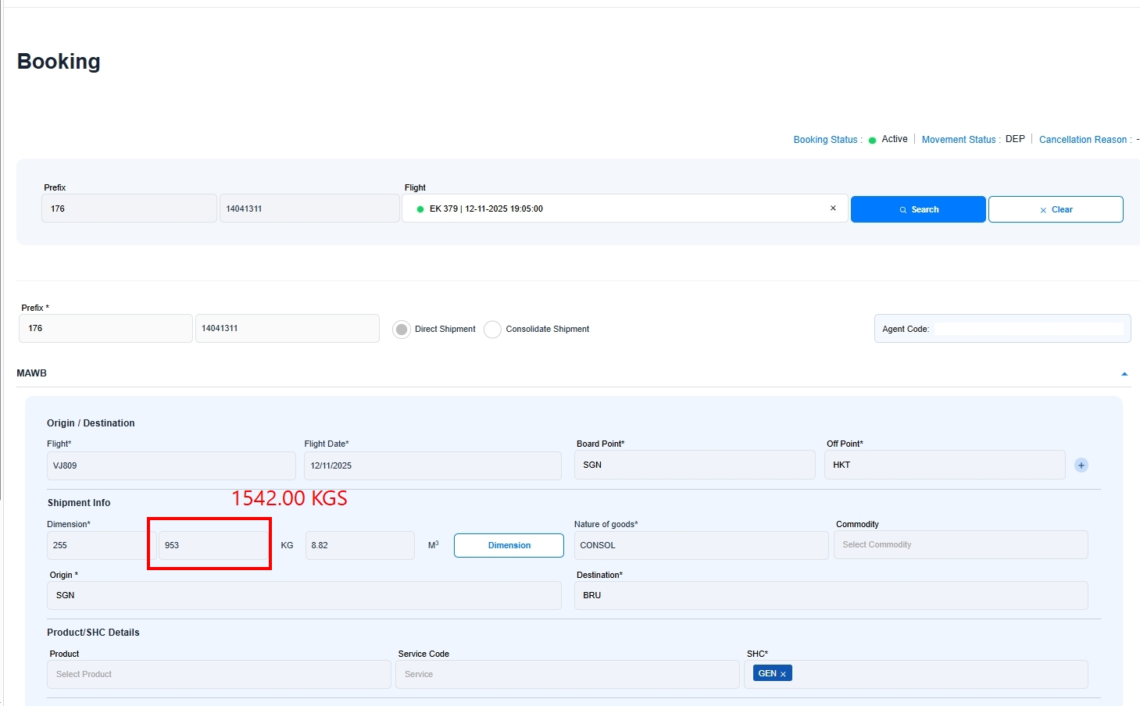Screen dimensions: 1140x706
Task: Open the Select Product dropdown
Action: (x=219, y=675)
